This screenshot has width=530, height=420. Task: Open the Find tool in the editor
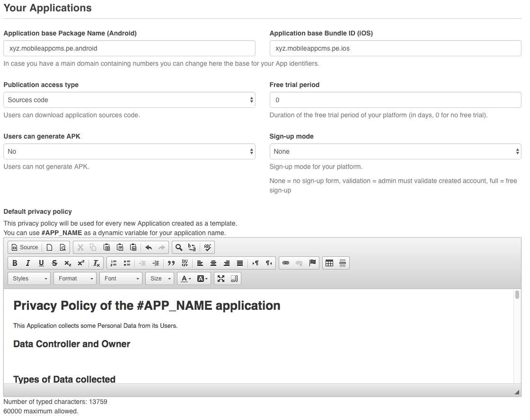tap(179, 247)
